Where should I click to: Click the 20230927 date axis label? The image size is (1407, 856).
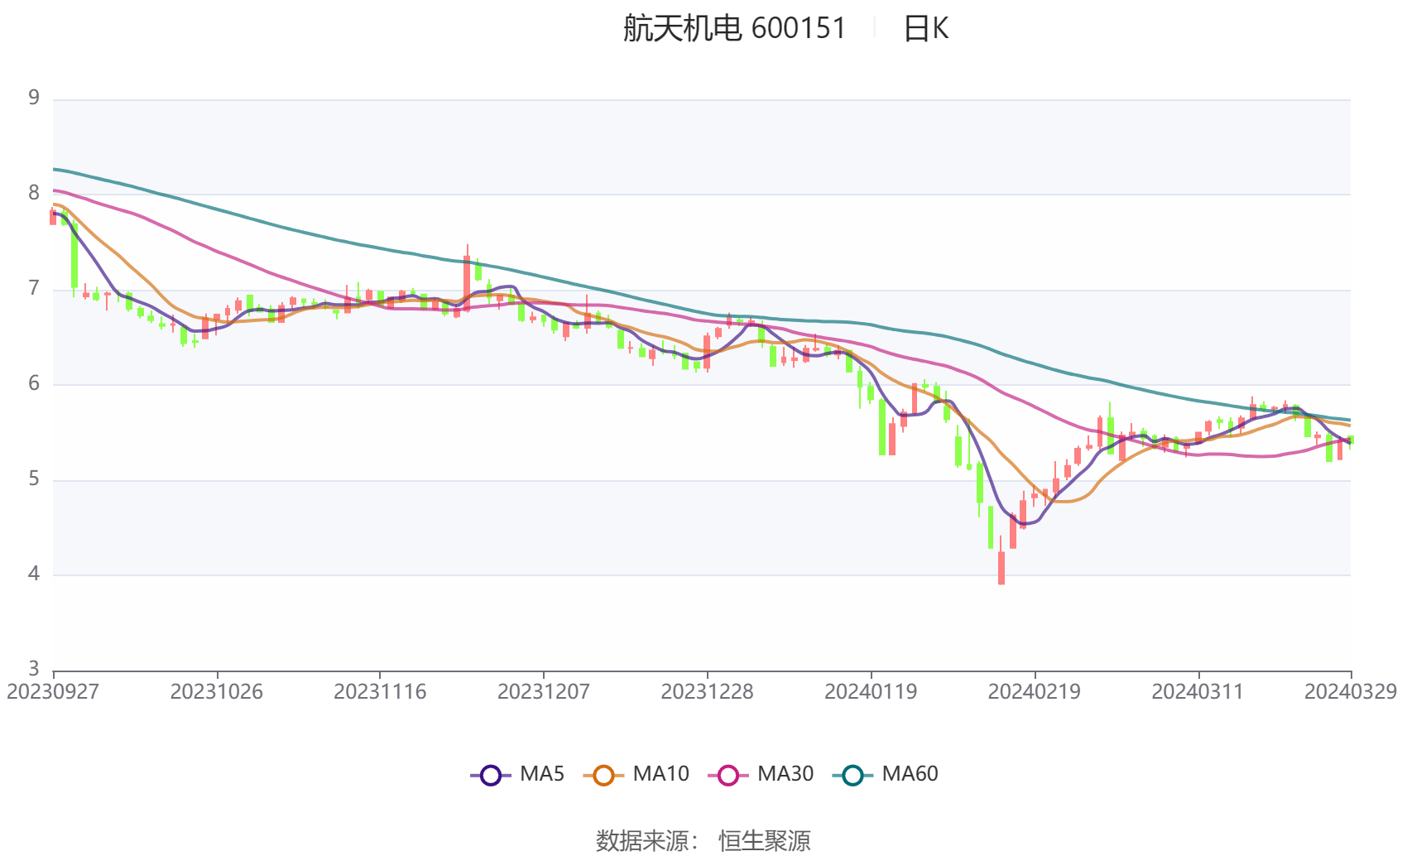[x=53, y=691]
